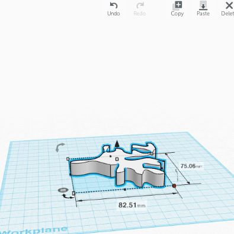Screen dimensions: 234x234
Task: Click the faint vertical rotation arrow right of shape
Action: tap(177, 175)
